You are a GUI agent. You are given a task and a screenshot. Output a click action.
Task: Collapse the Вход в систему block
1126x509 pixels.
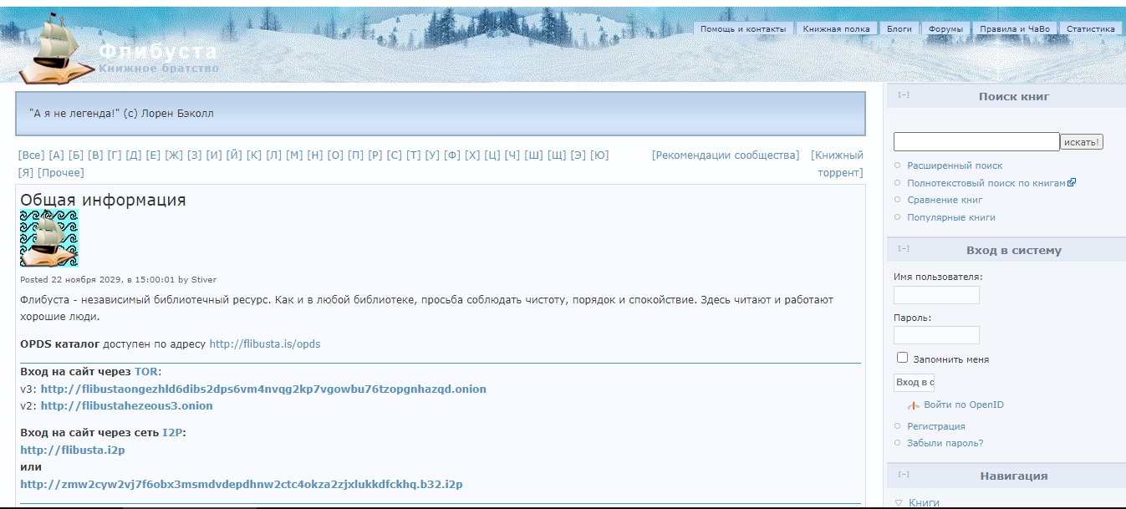(x=904, y=248)
